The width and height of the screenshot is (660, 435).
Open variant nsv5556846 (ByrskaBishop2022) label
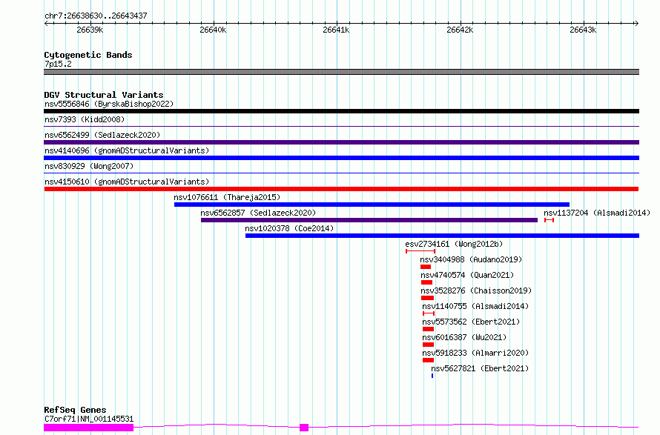109,104
